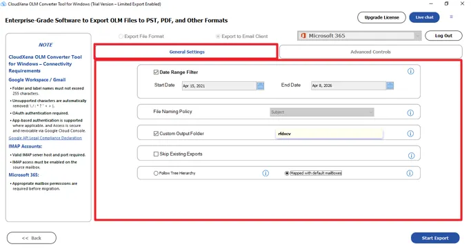Click the IMAP Accounts heading in the note
The height and width of the screenshot is (251, 471).
coord(26,146)
